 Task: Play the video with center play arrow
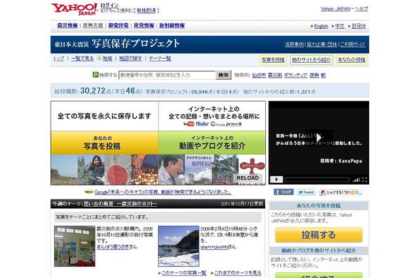319,138
